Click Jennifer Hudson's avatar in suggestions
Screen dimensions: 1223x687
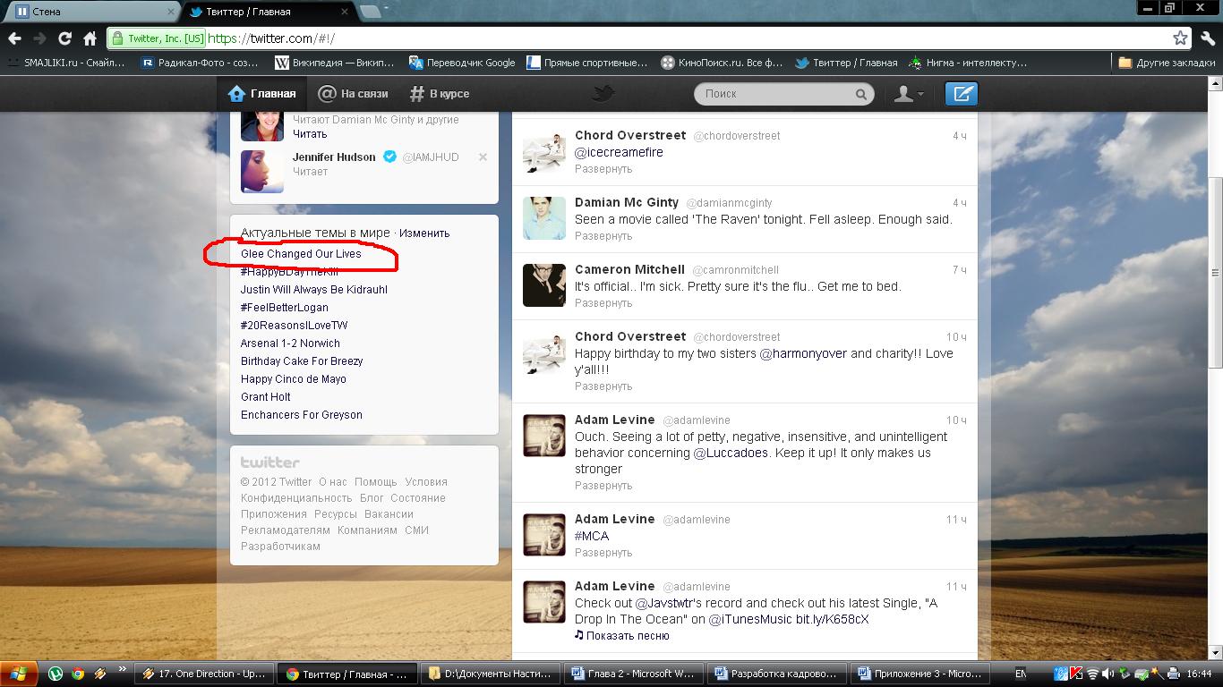click(262, 171)
